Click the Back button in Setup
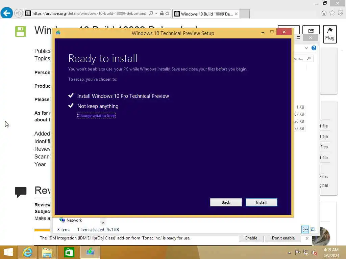The height and width of the screenshot is (259, 346). [226, 202]
